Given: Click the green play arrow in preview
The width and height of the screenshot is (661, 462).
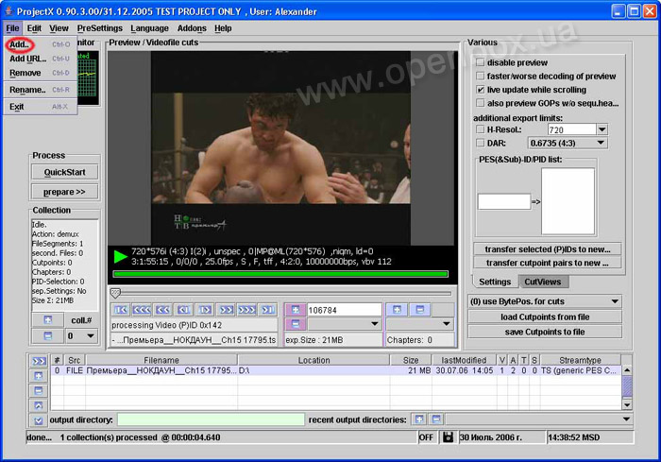Looking at the screenshot, I should [120, 256].
